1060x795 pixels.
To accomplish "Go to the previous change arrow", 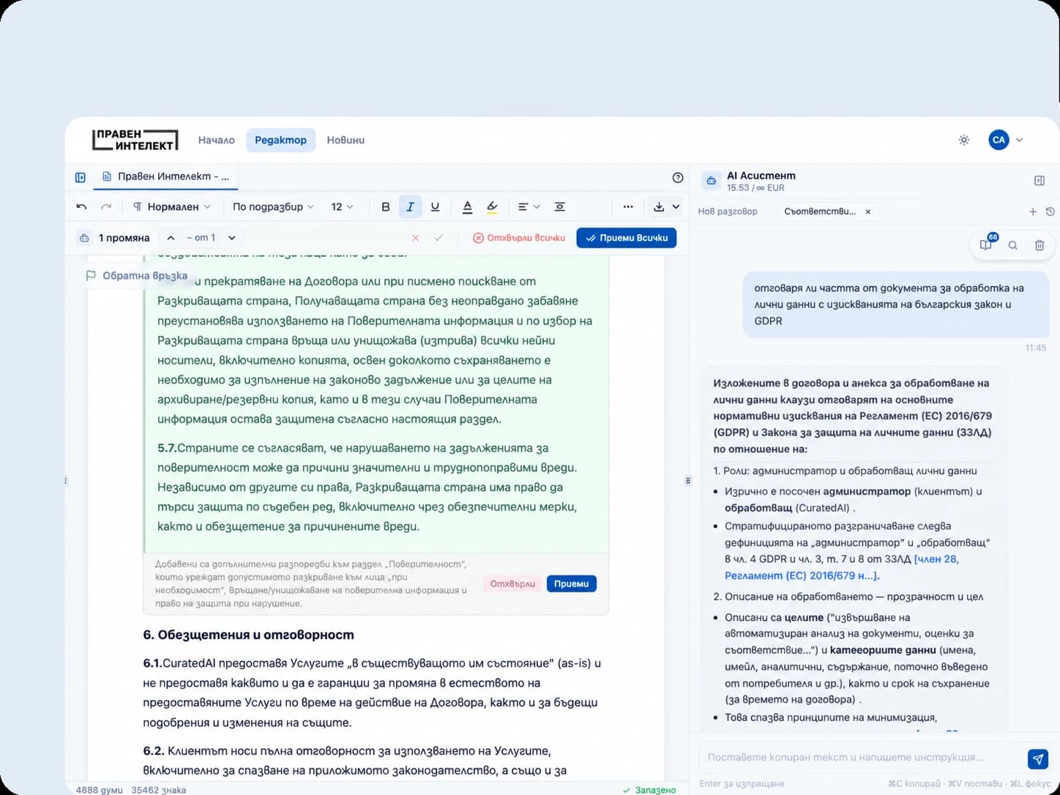I will [x=171, y=238].
